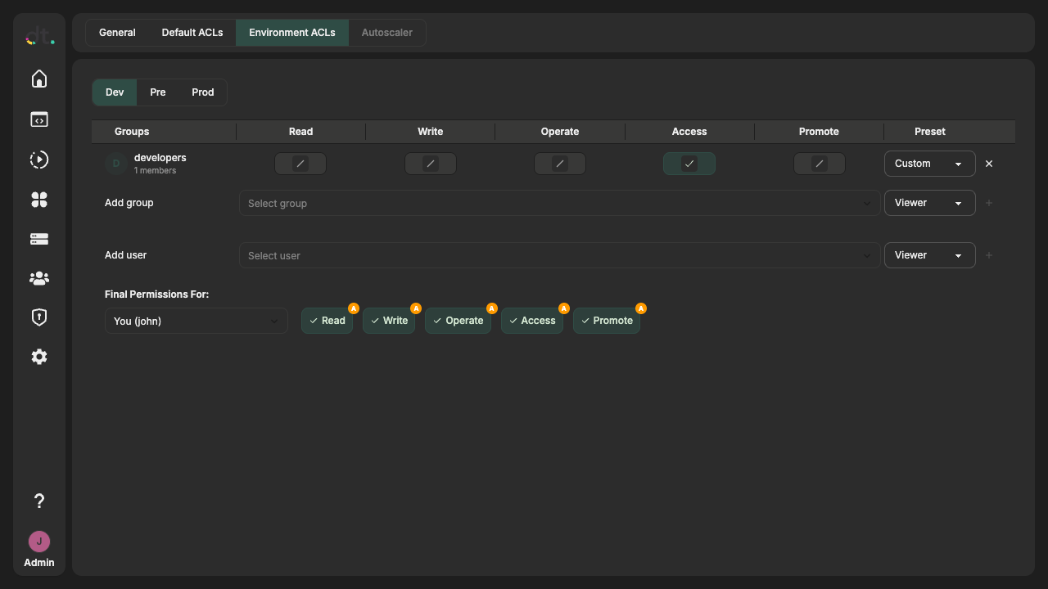Open the deployments play-circle icon
This screenshot has width=1048, height=589.
click(x=39, y=160)
